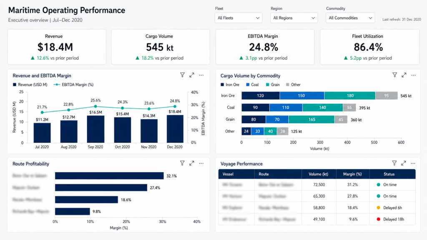Toggle EBITDA Margin (%) legend series
The image size is (427, 240).
click(73, 85)
